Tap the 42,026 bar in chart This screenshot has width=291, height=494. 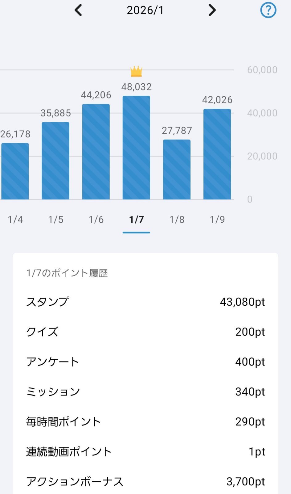coord(217,154)
